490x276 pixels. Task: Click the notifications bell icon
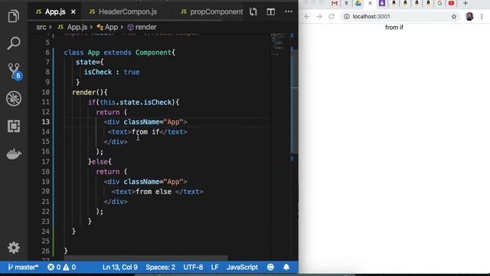(286, 268)
